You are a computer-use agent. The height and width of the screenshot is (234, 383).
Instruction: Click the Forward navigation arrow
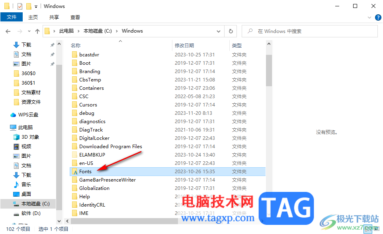click(x=20, y=31)
